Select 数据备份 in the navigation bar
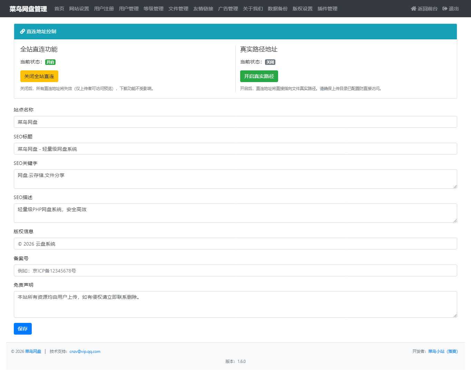The height and width of the screenshot is (376, 471). 277,9
